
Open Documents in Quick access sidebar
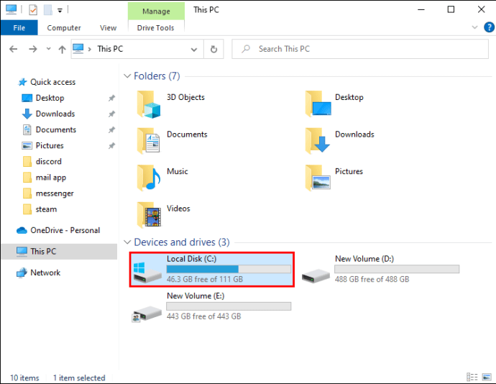[x=56, y=129]
